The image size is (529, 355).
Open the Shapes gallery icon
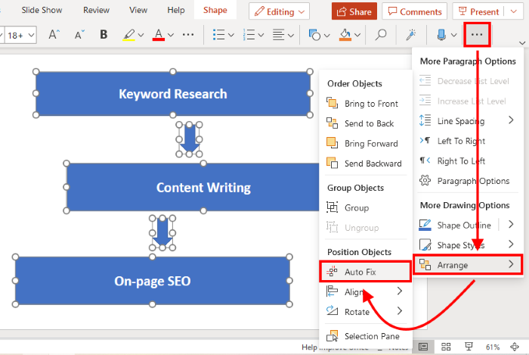314,35
